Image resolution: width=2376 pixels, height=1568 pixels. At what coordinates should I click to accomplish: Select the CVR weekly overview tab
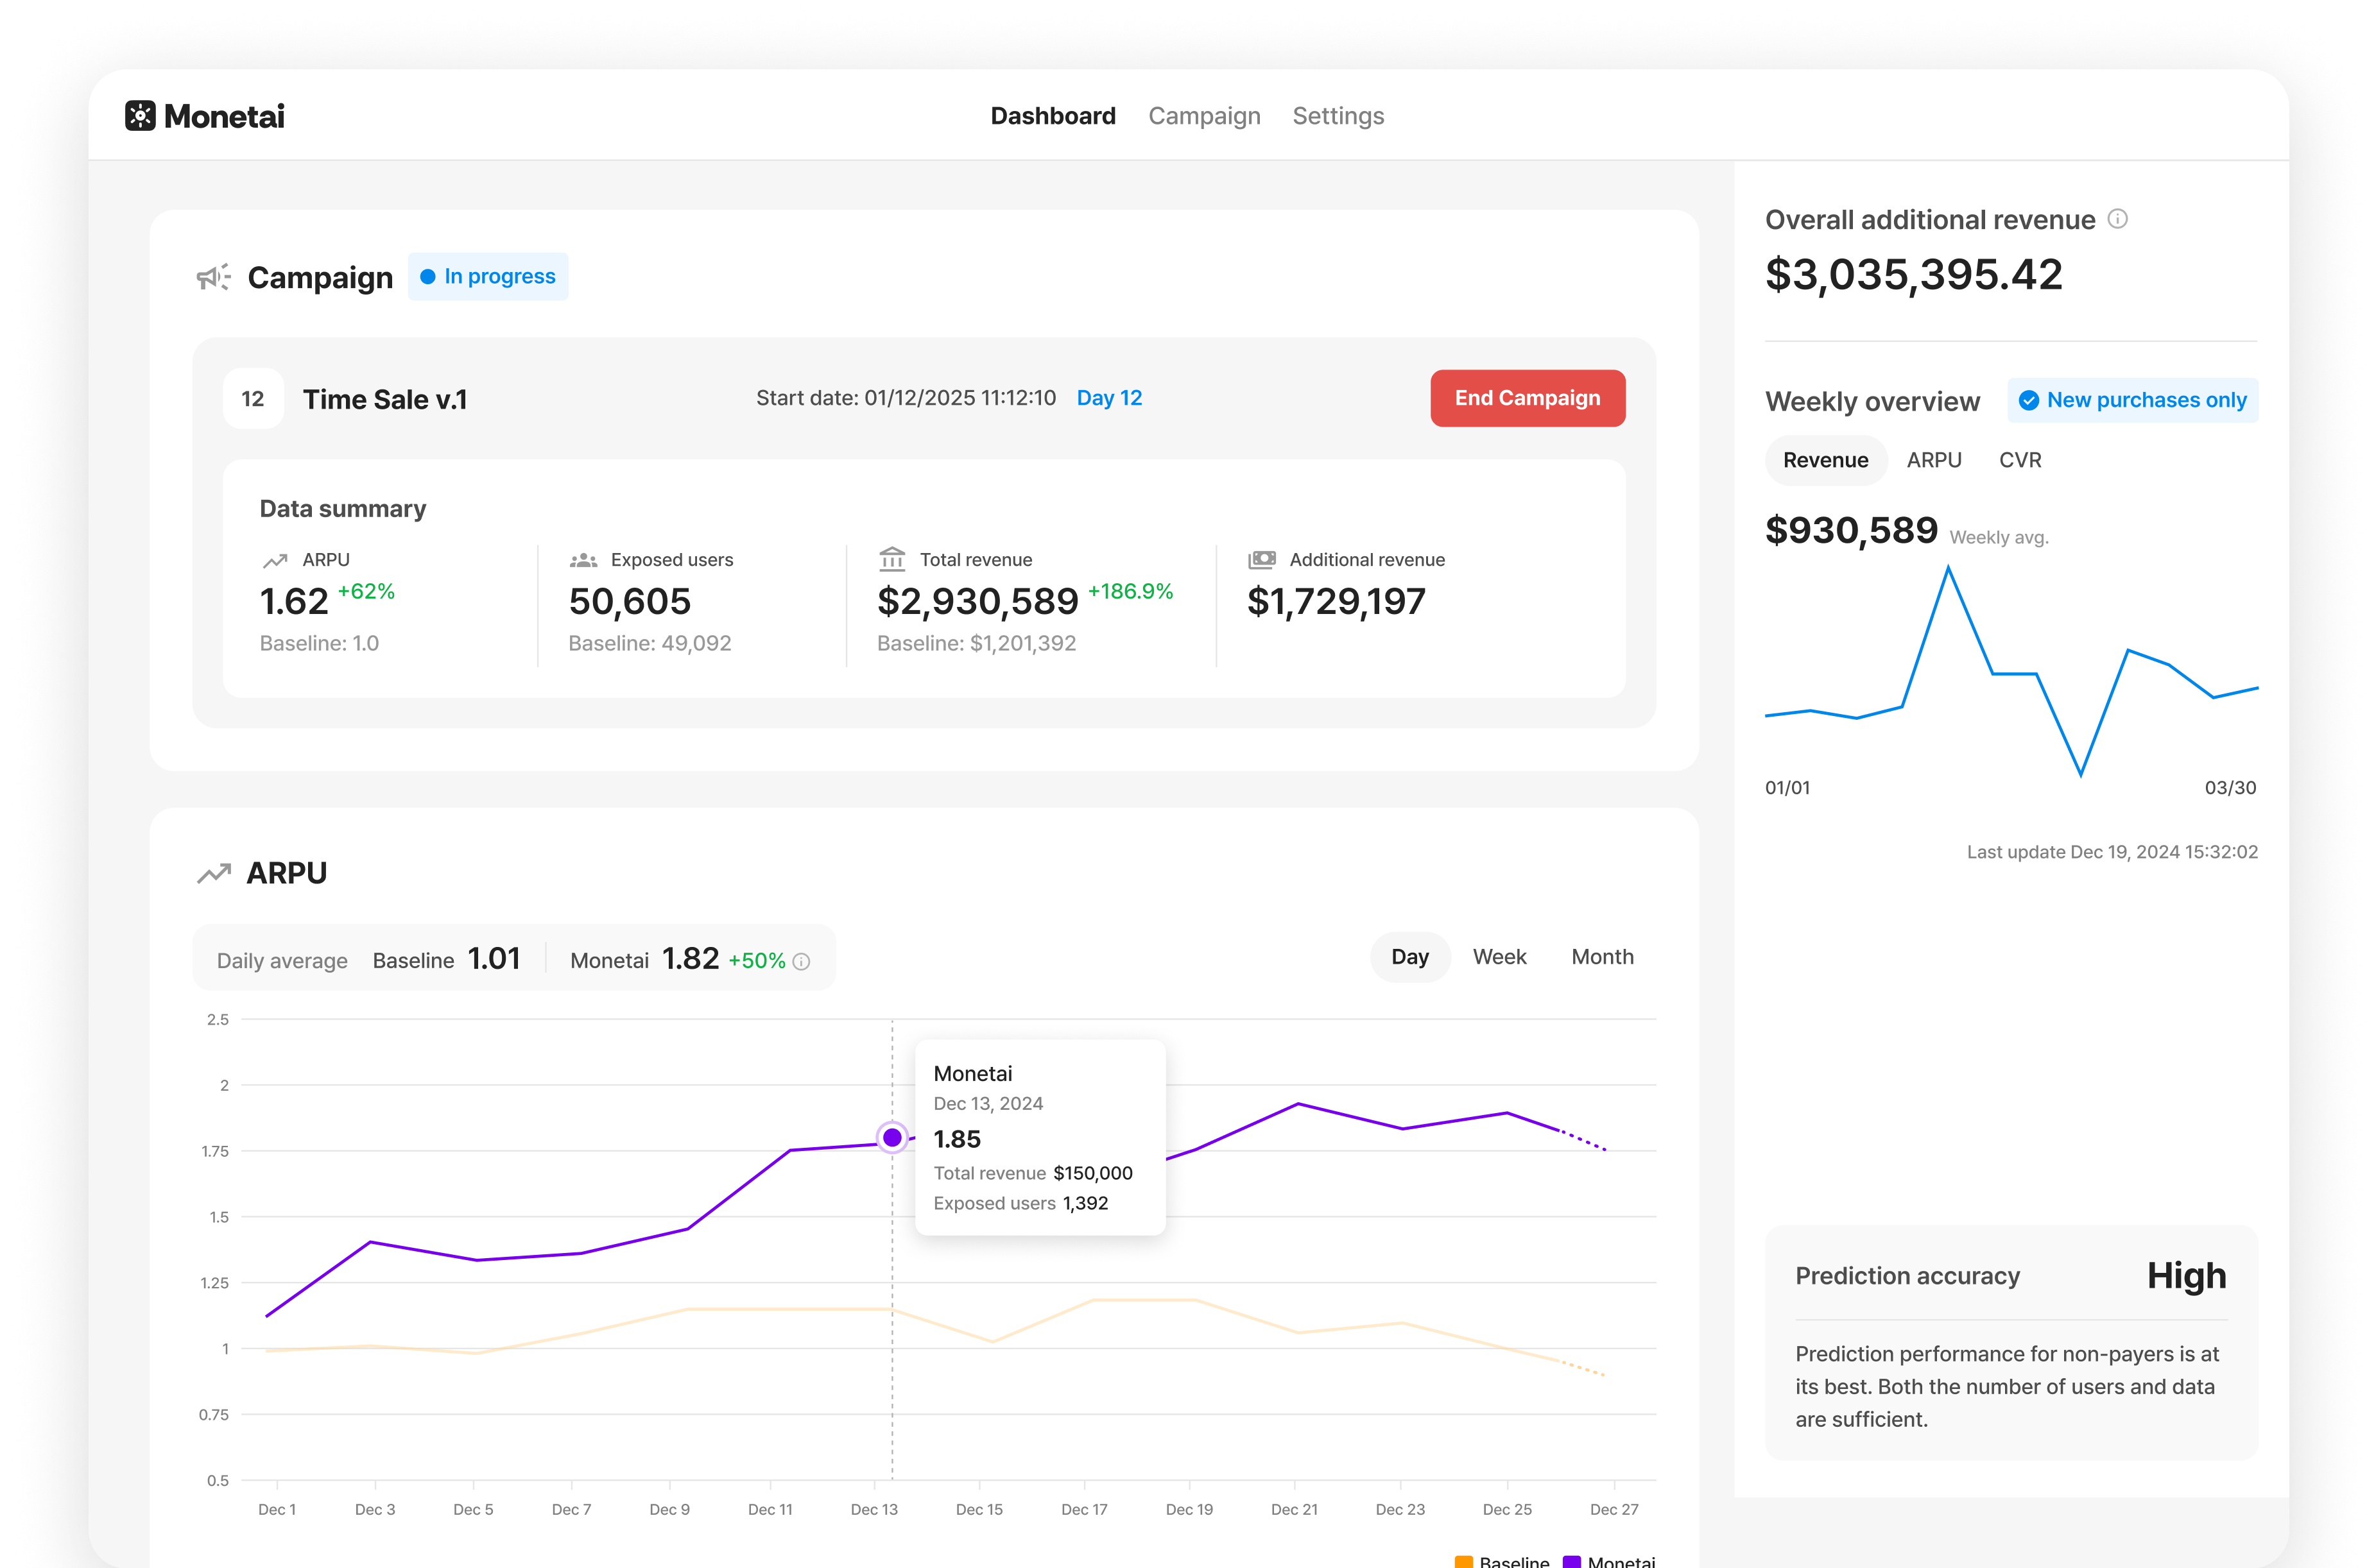coord(2020,460)
